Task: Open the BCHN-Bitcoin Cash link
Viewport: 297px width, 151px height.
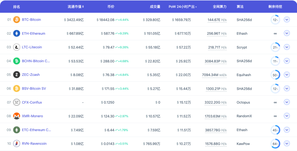Action: 36,61
